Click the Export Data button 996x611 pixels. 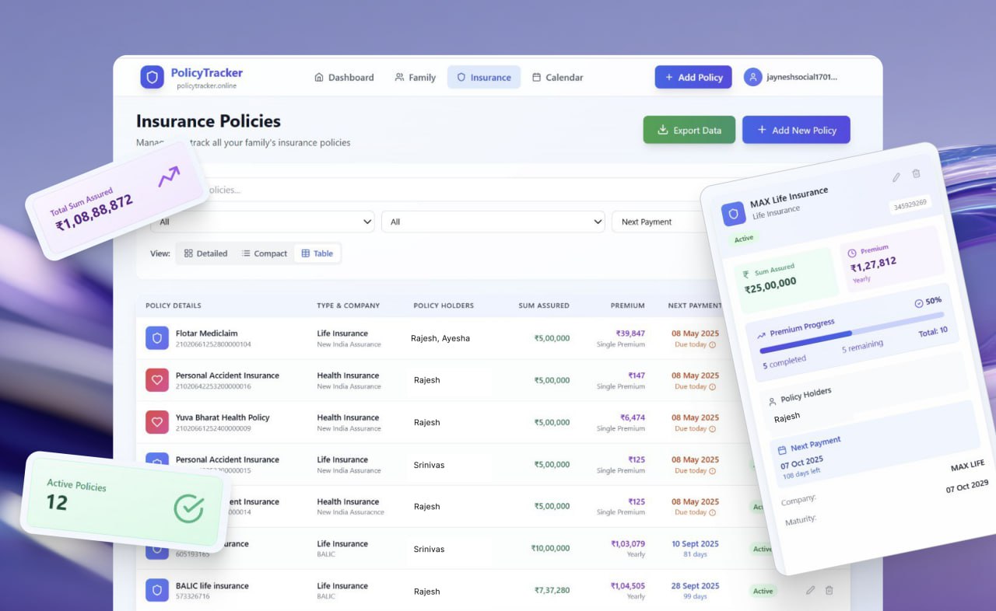click(x=689, y=130)
